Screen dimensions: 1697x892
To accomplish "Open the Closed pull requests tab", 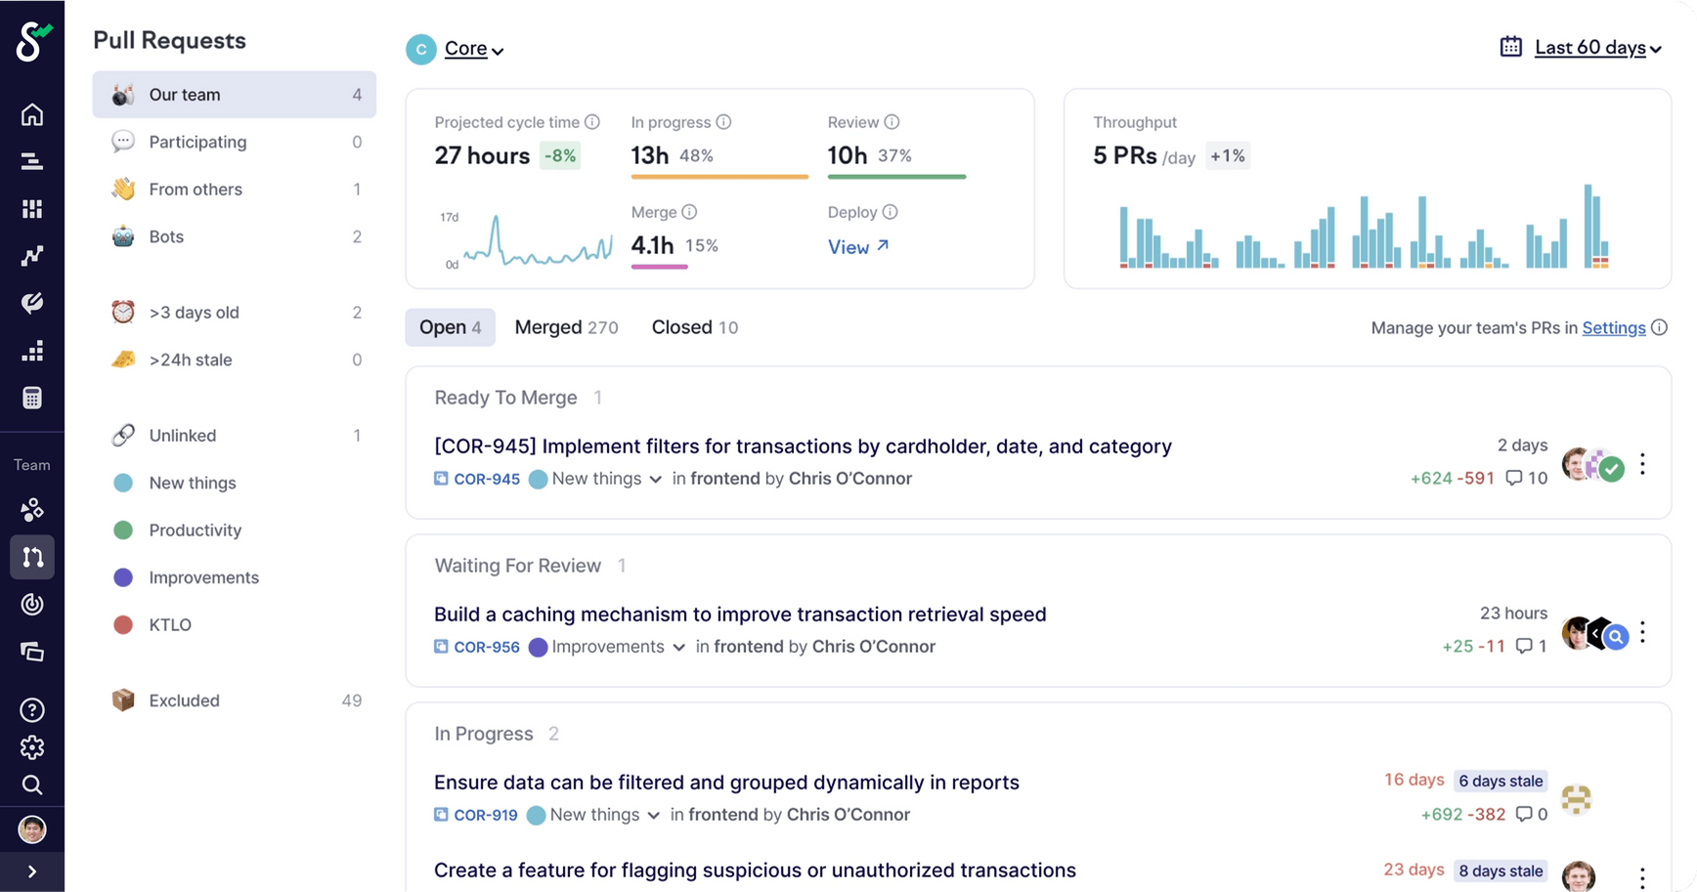I will (694, 327).
